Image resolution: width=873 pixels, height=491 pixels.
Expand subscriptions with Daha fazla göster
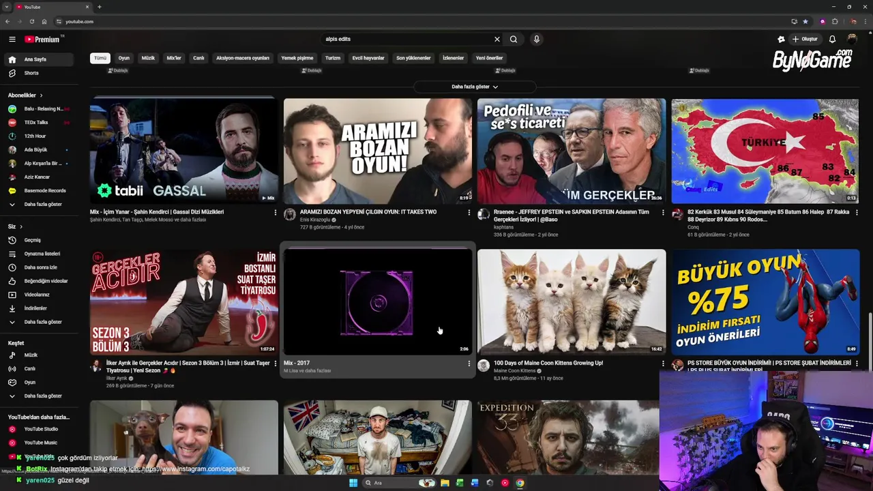38,205
